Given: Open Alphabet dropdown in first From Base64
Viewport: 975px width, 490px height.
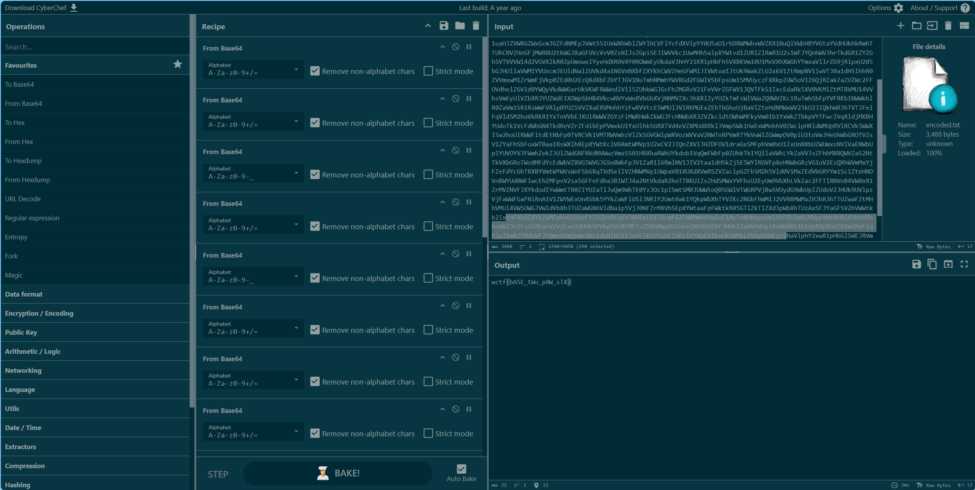Looking at the screenshot, I should coord(253,69).
